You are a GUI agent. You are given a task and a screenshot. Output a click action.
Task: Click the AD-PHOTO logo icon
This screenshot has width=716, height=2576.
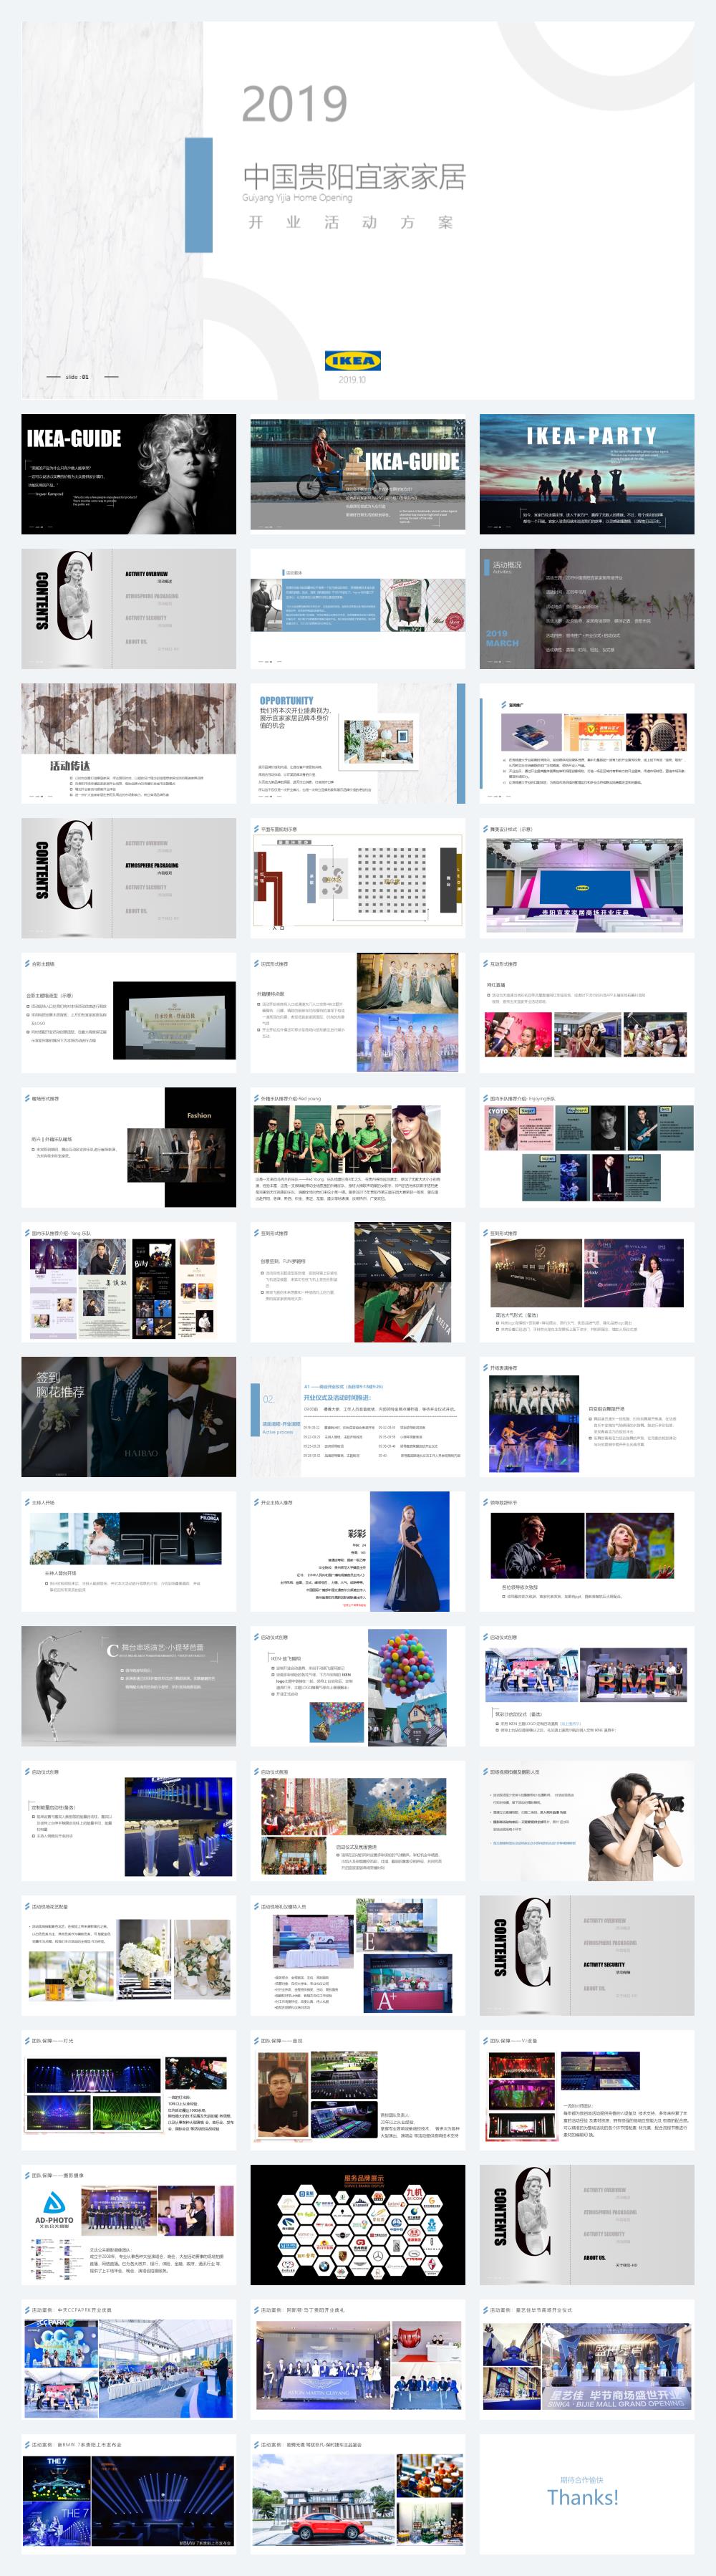pyautogui.click(x=54, y=2203)
